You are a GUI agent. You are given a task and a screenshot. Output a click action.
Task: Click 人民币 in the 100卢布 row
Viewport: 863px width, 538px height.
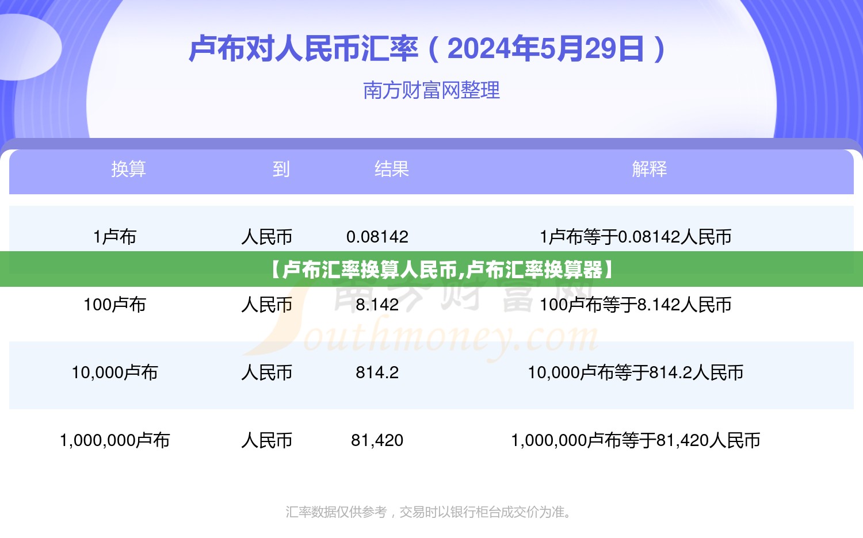point(267,305)
